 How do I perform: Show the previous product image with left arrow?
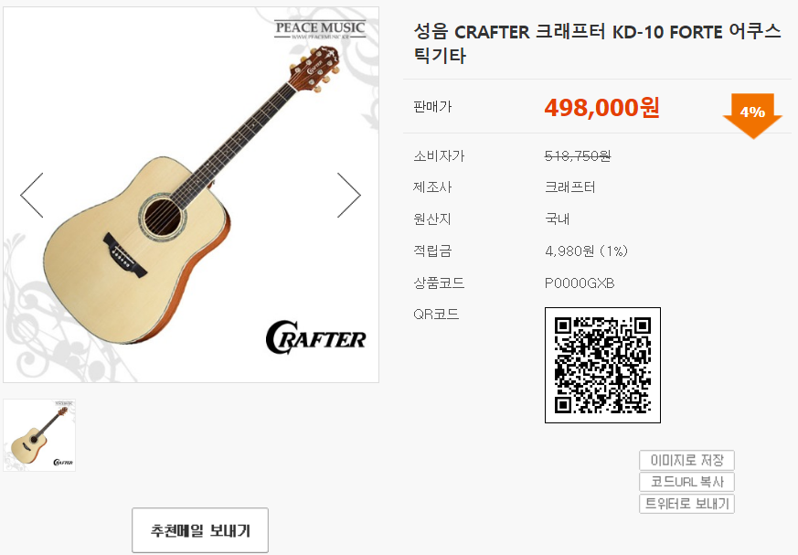pyautogui.click(x=32, y=195)
